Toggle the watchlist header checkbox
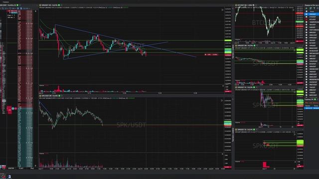 [x=307, y=11]
